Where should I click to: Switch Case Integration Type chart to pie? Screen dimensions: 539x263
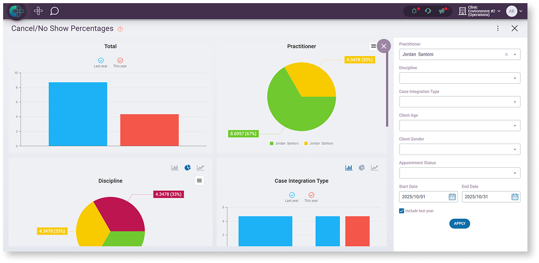[x=362, y=168]
